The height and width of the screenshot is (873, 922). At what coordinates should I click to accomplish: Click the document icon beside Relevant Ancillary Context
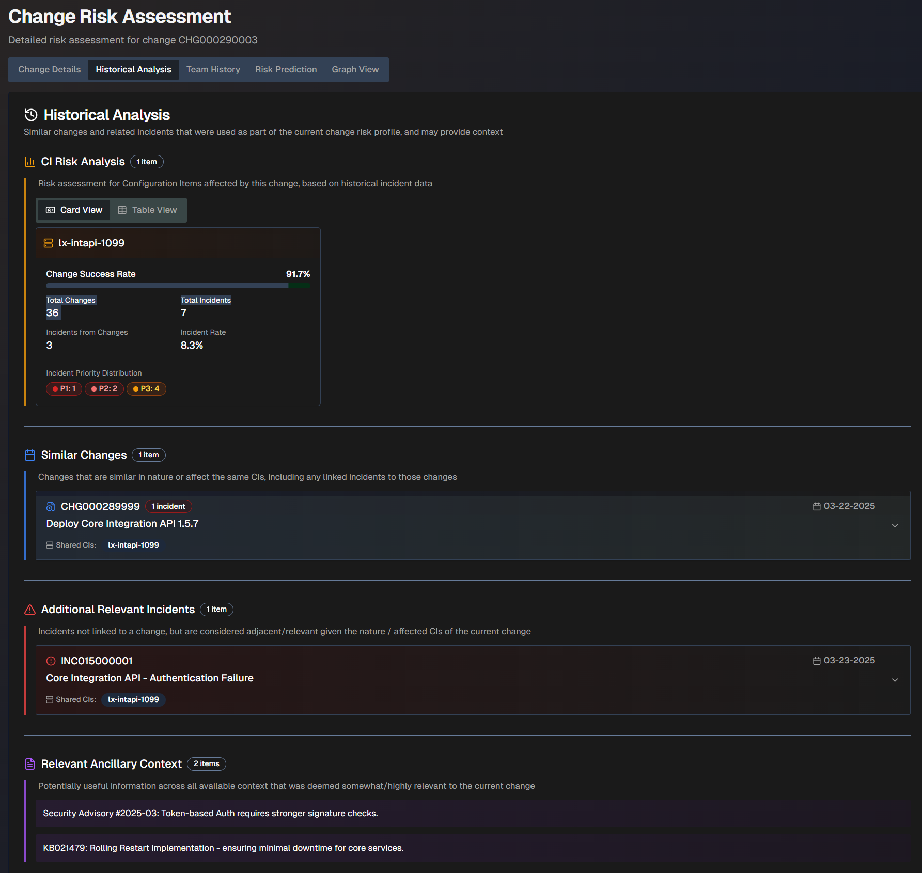30,763
